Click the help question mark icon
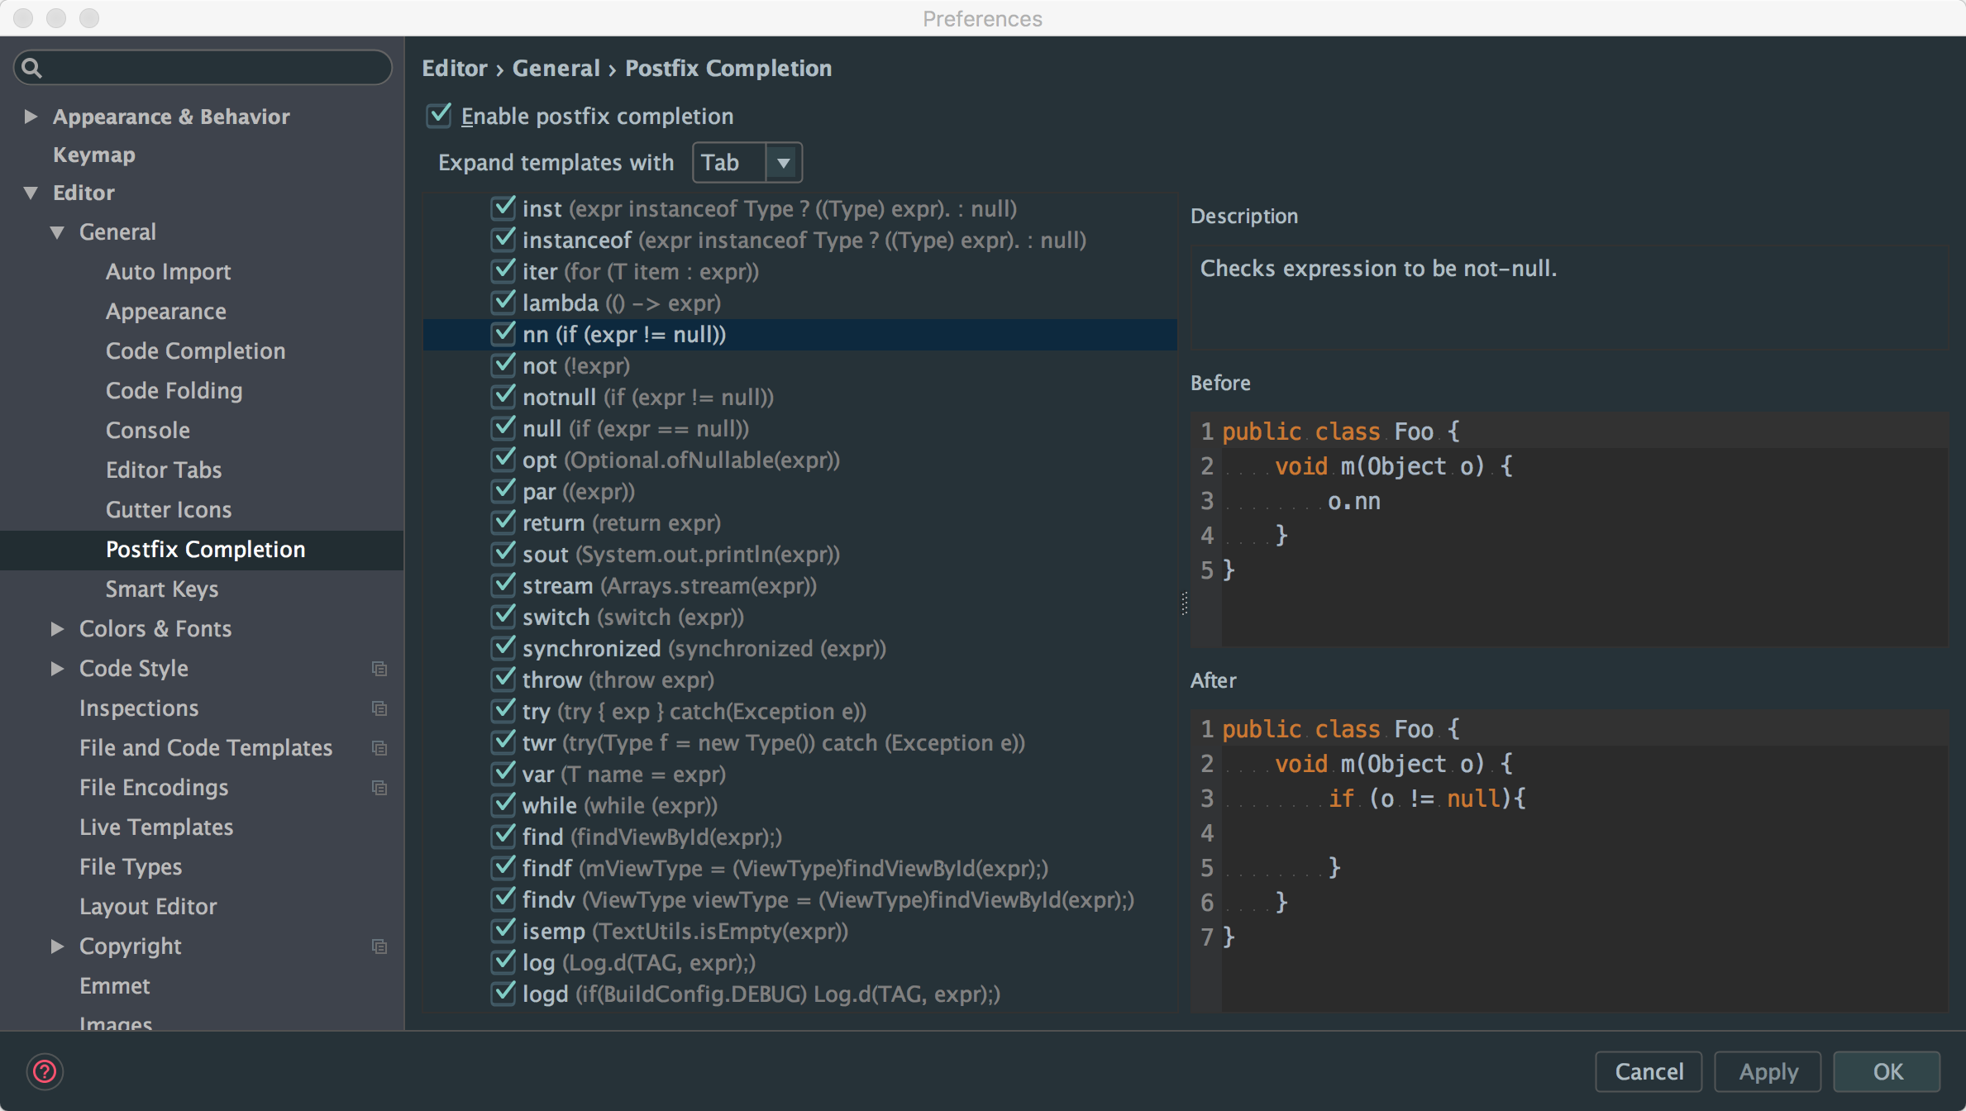This screenshot has height=1111, width=1966. click(45, 1071)
